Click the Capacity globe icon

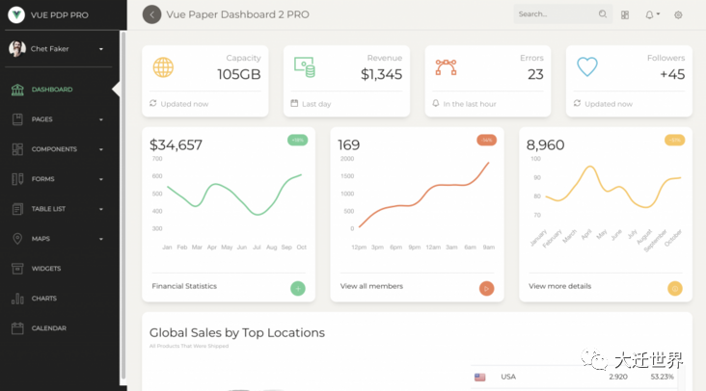tap(163, 66)
